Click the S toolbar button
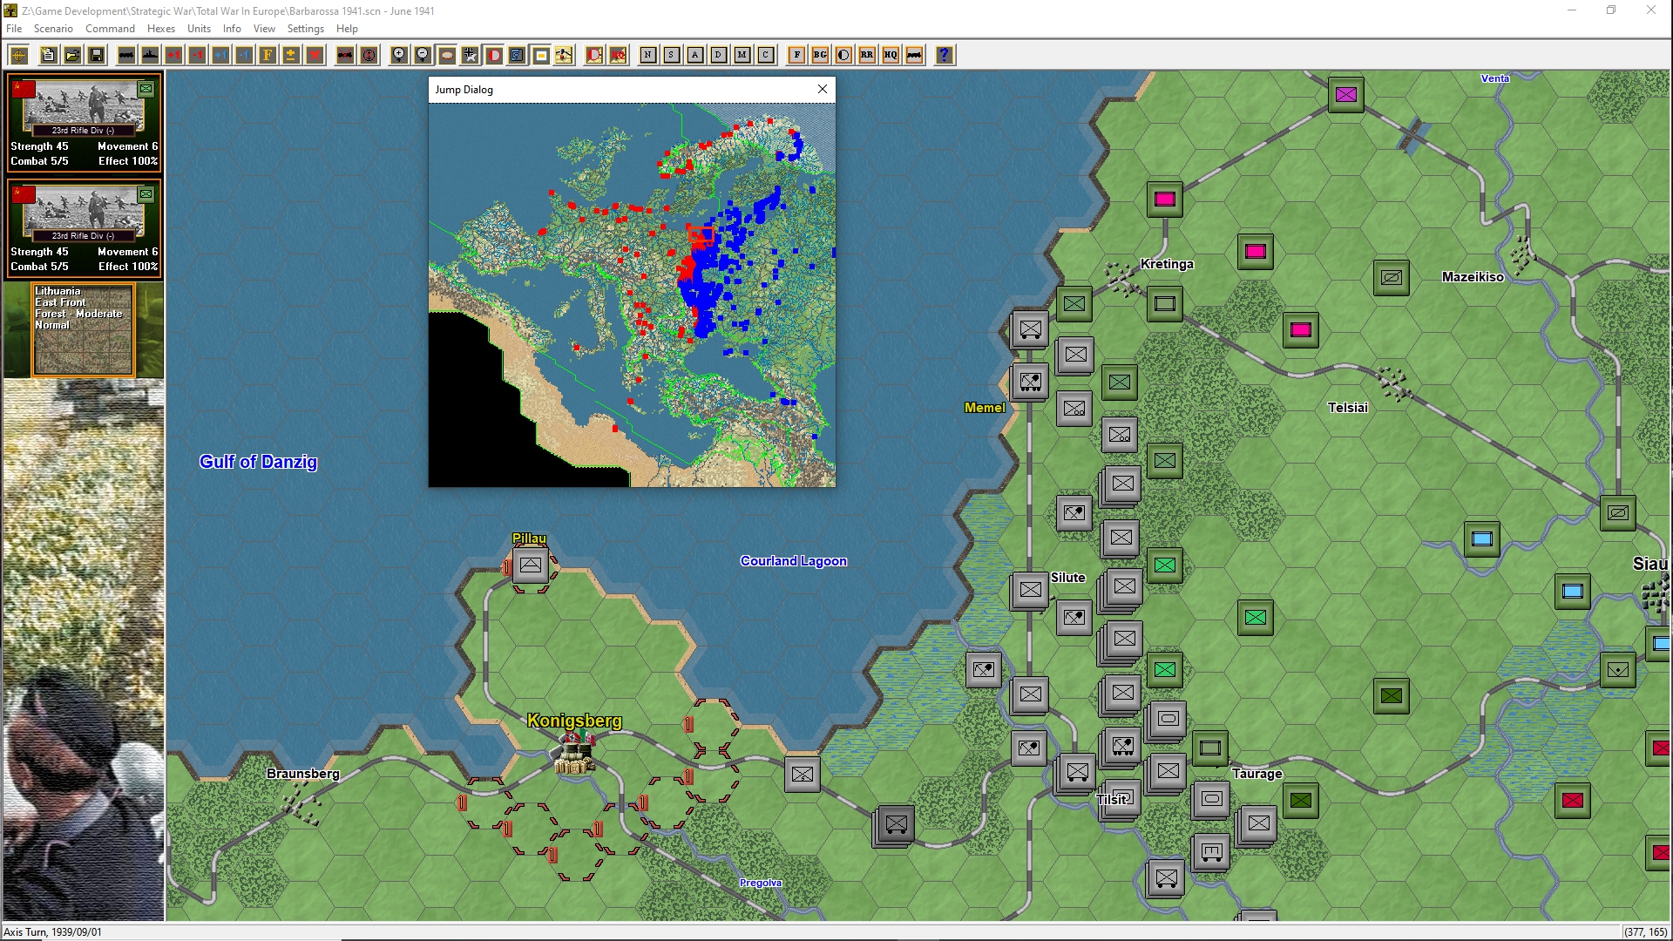Image resolution: width=1673 pixels, height=941 pixels. (x=672, y=55)
